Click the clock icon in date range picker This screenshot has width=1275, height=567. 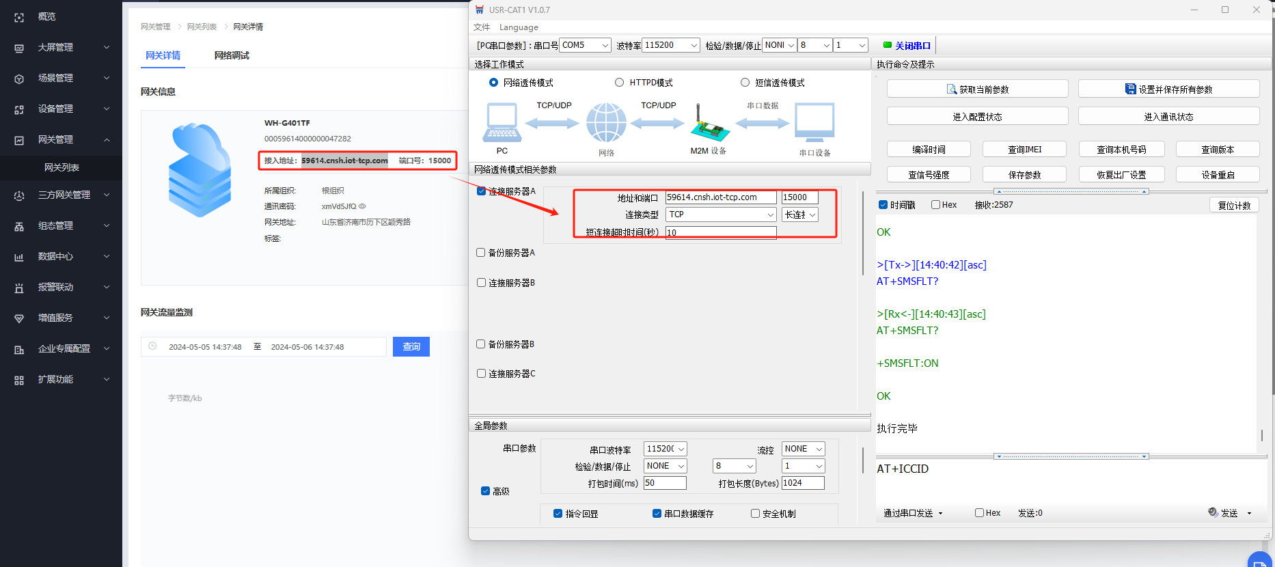pyautogui.click(x=152, y=346)
